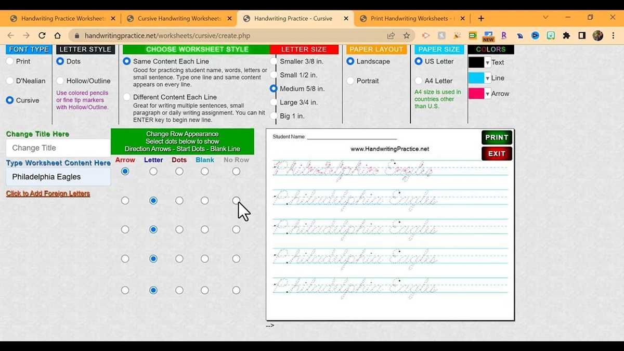The image size is (624, 351).
Task: Click the green PRINT button
Action: pos(497,137)
